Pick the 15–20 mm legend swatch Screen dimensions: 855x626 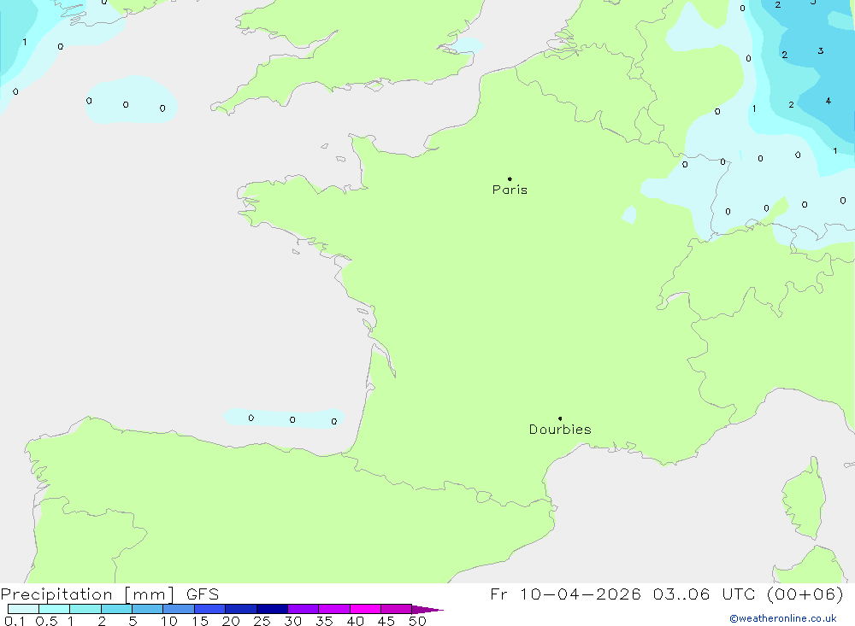[210, 609]
